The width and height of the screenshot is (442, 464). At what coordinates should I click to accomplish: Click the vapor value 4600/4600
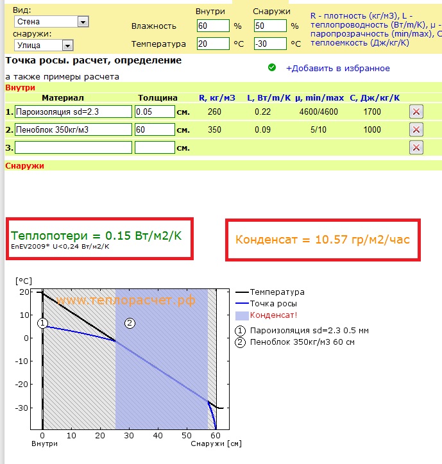click(318, 112)
